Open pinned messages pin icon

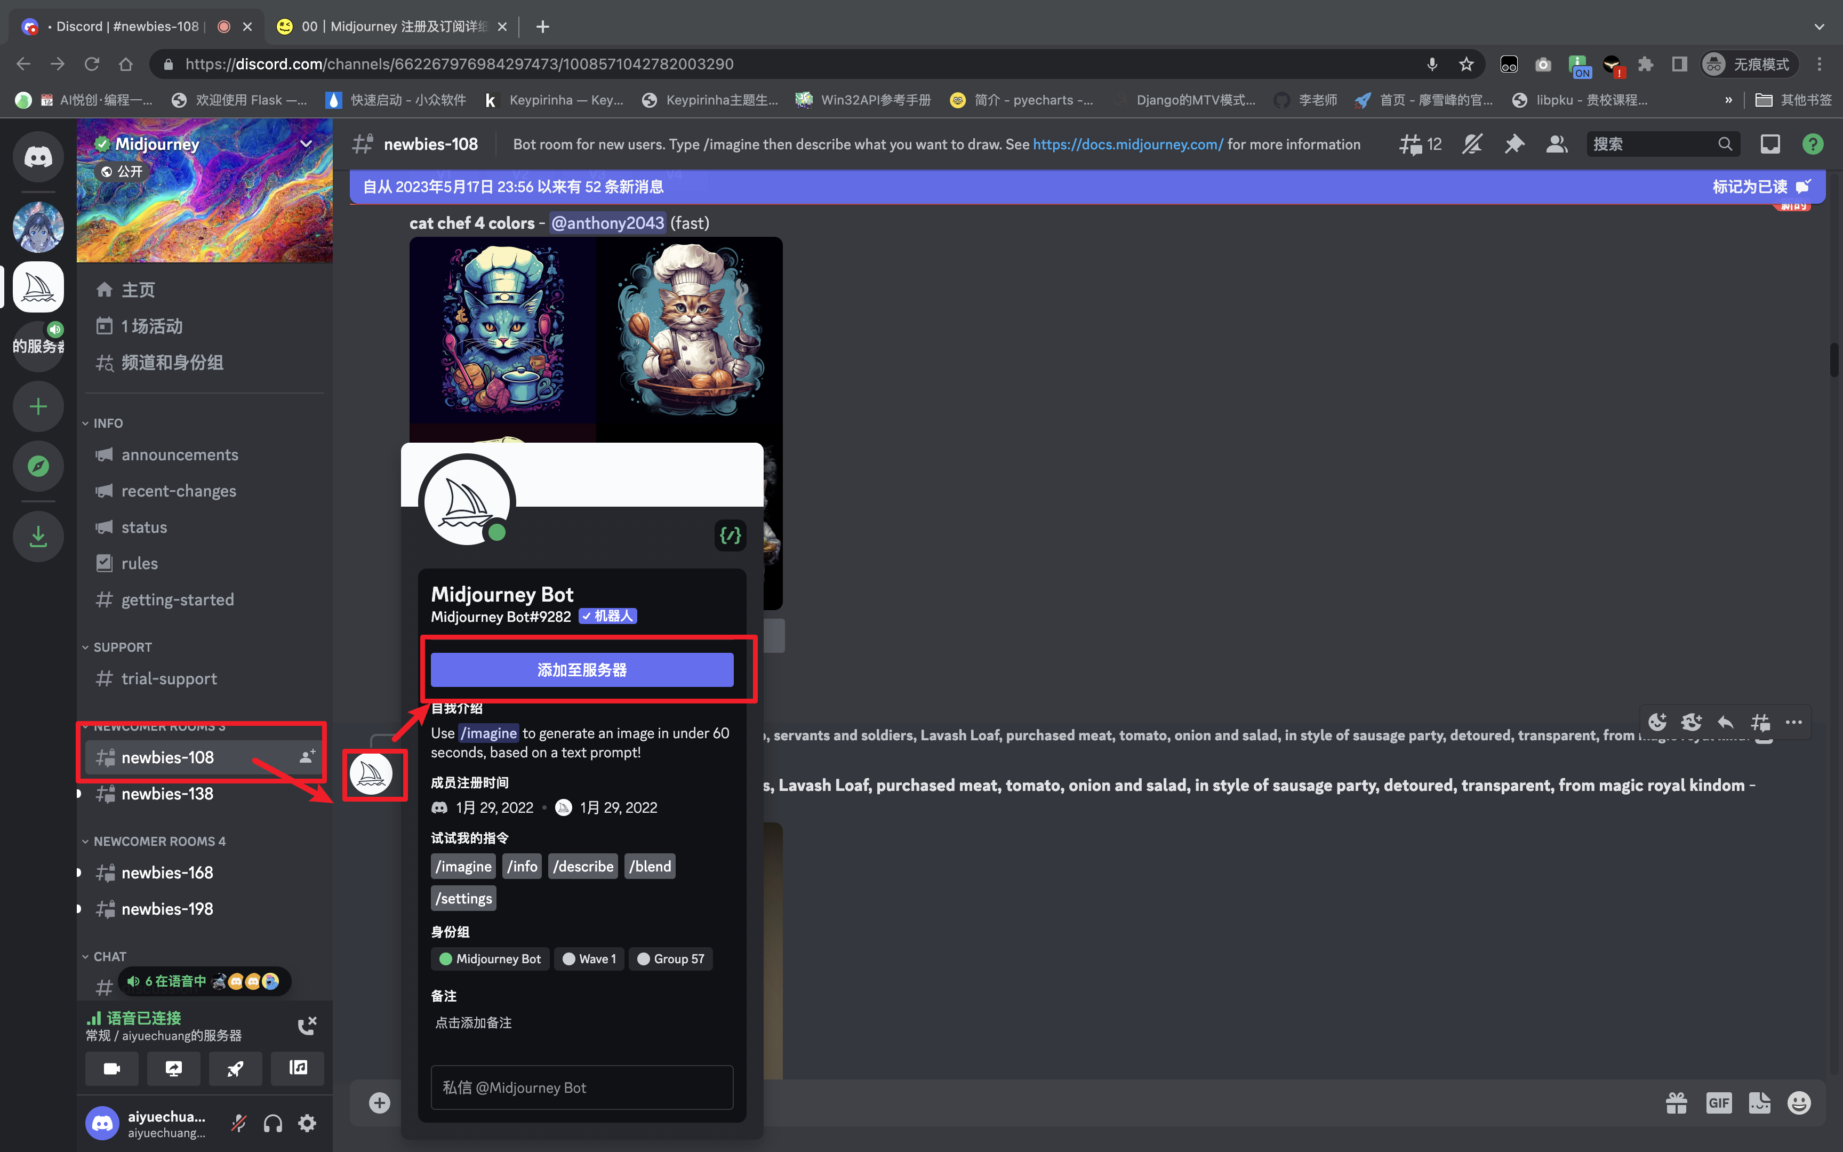point(1514,144)
